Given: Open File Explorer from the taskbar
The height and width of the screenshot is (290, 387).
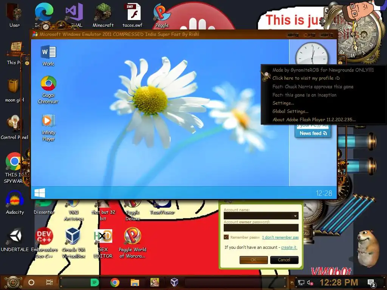Looking at the screenshot, I should coord(135,282).
